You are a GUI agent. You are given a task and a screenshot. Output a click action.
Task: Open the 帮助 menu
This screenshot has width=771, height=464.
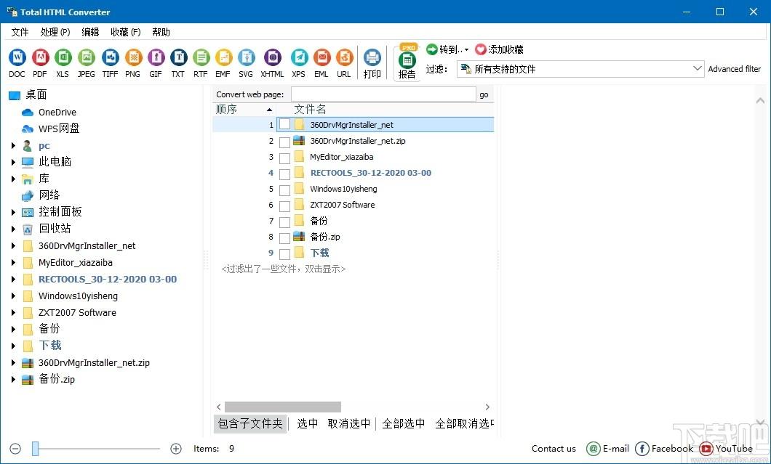[x=161, y=32]
